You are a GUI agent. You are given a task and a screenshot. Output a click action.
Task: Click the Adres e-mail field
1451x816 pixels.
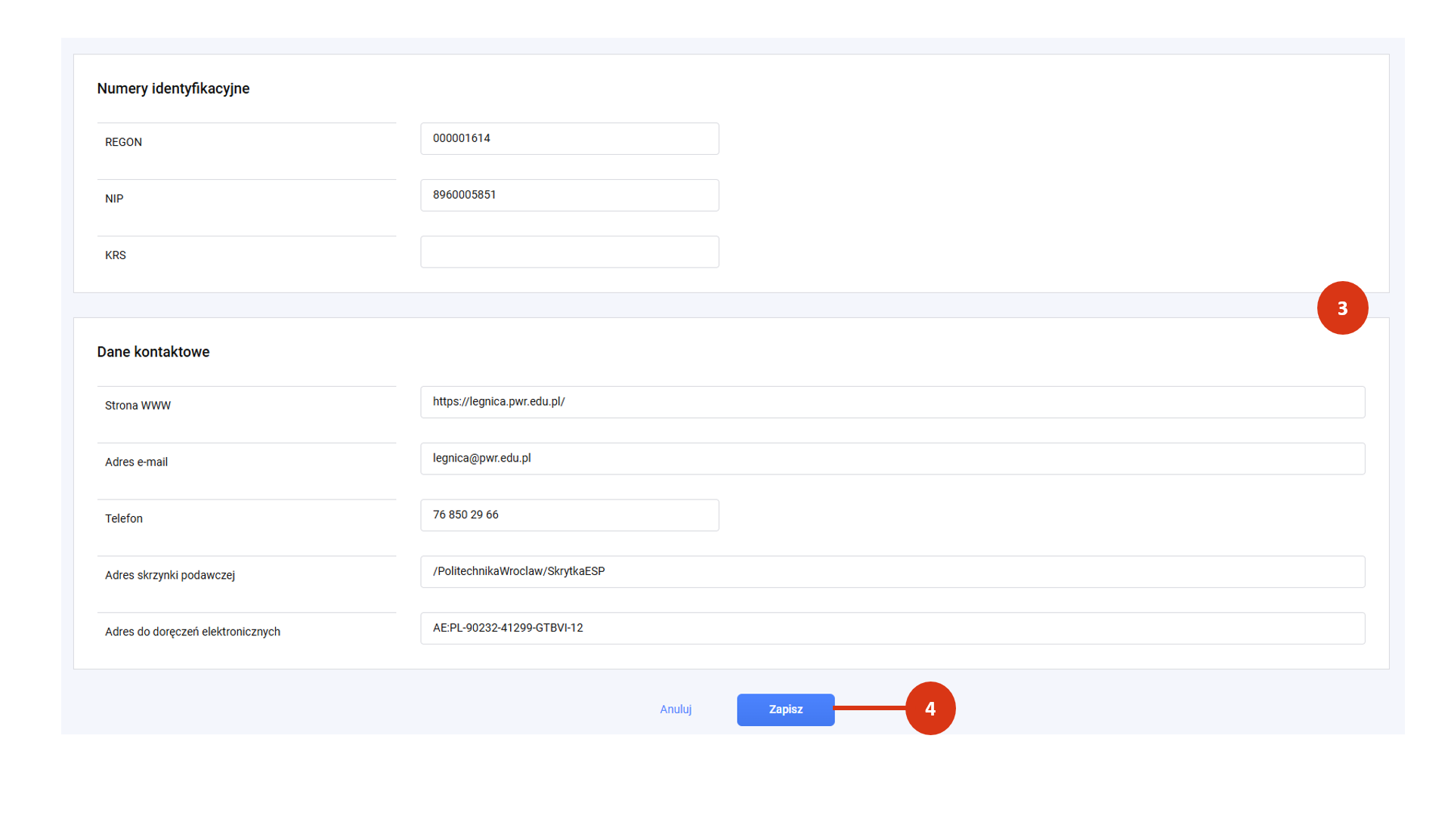(892, 459)
